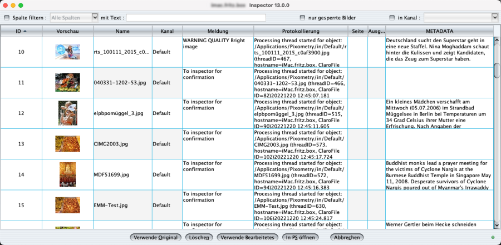Enable the Spalte filtern checkbox
Viewport: 501px width, 245px height.
pyautogui.click(x=7, y=18)
